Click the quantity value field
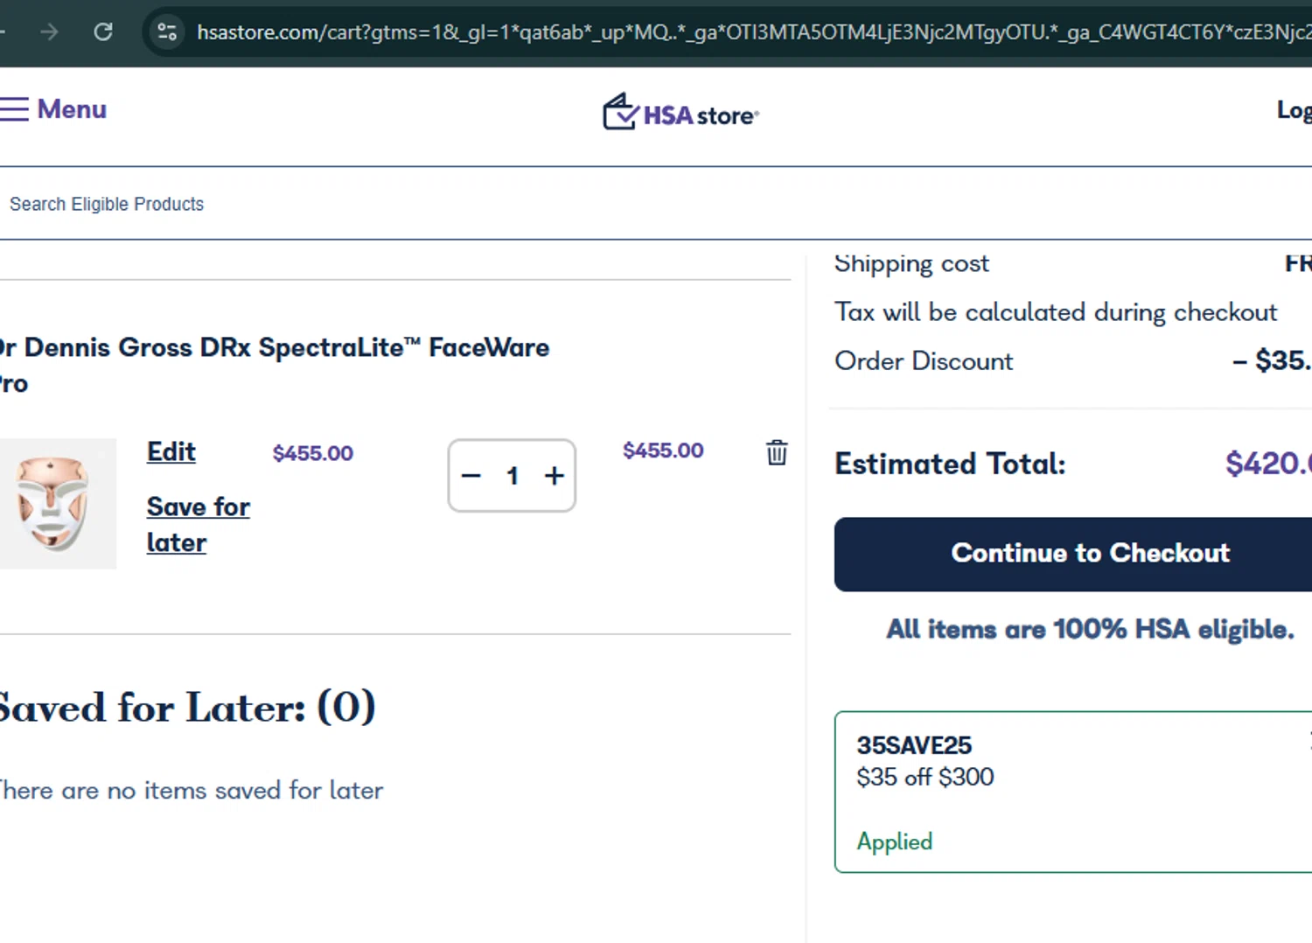 tap(513, 476)
